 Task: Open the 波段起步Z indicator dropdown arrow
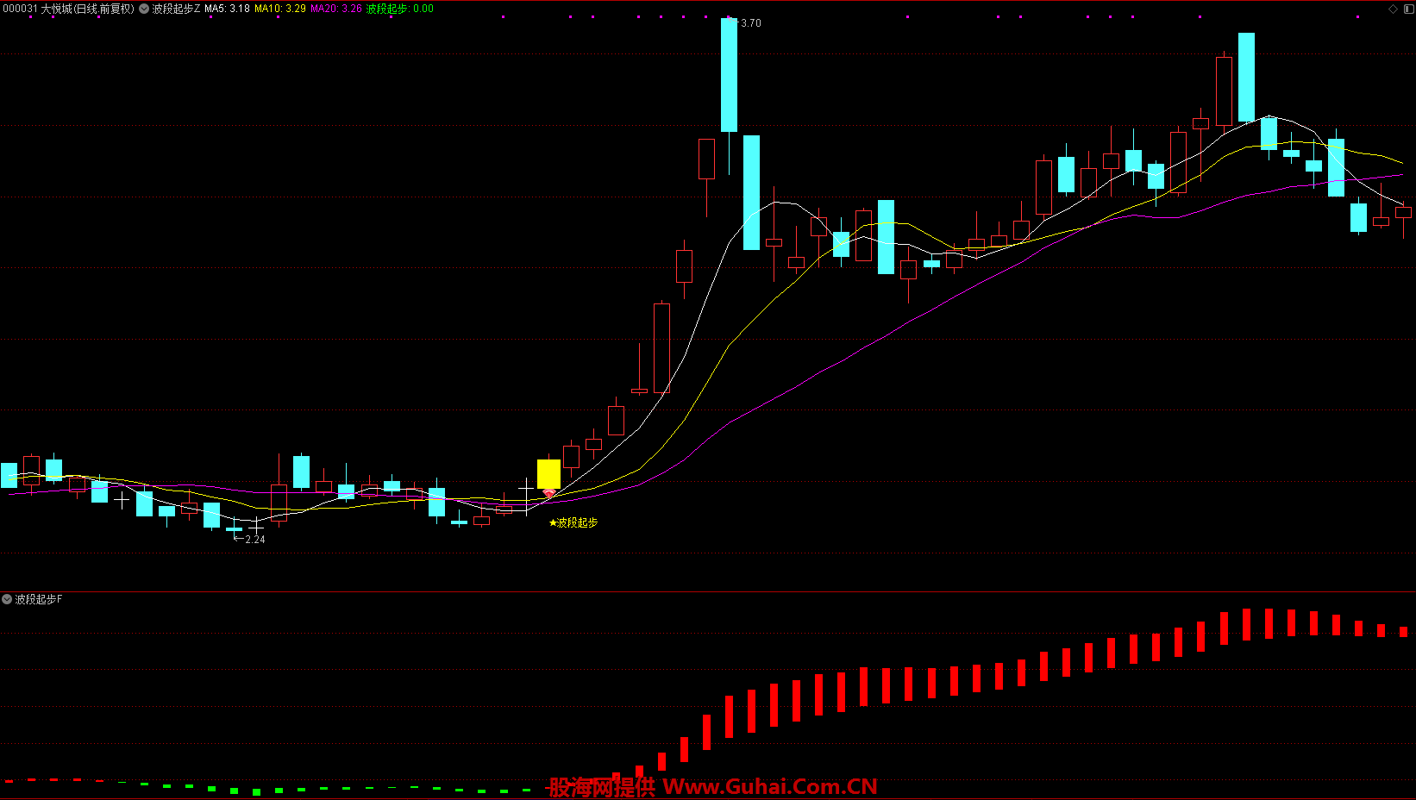pos(144,9)
